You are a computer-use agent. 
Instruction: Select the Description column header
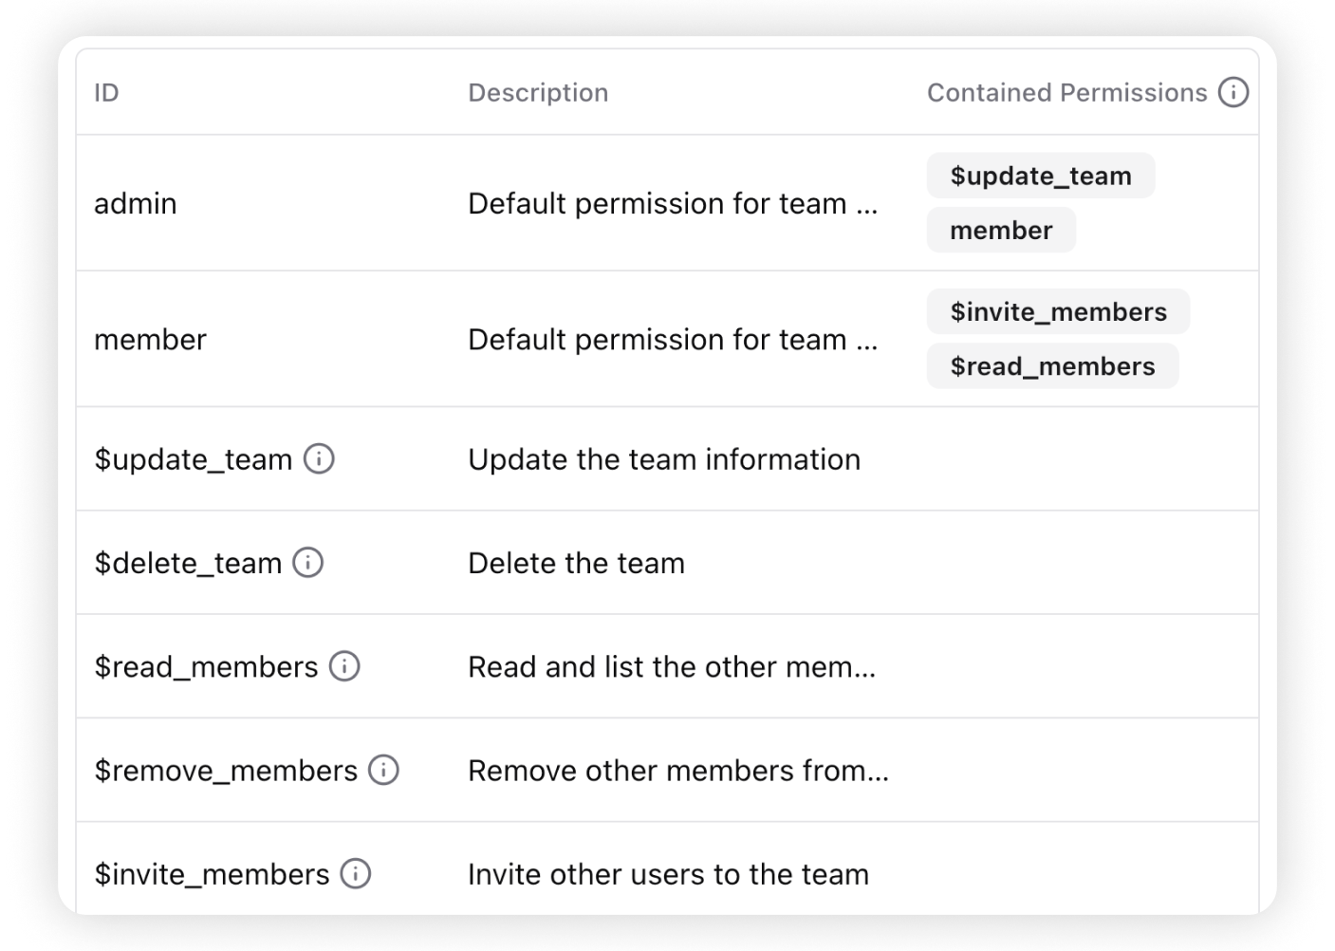(538, 93)
